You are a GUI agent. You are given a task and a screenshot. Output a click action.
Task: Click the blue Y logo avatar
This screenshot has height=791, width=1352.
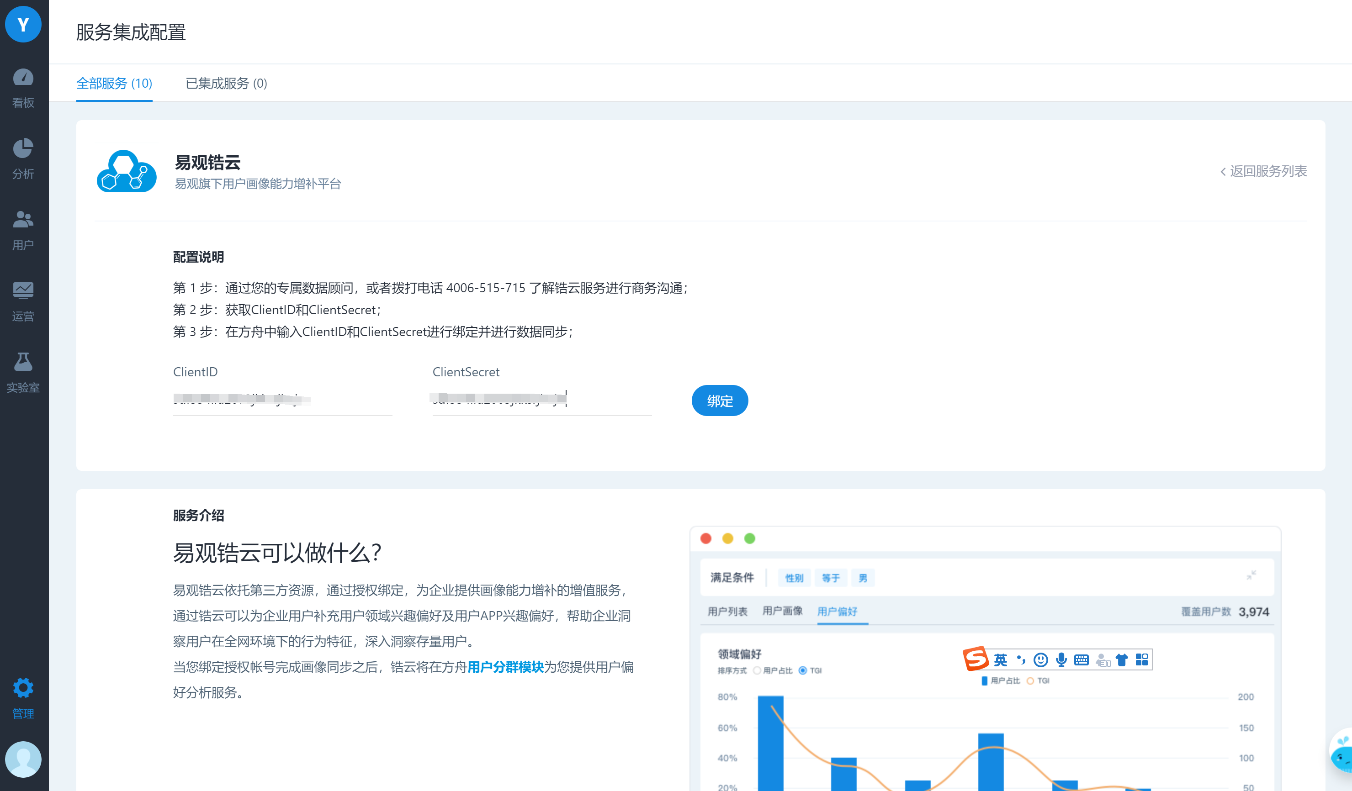(23, 24)
